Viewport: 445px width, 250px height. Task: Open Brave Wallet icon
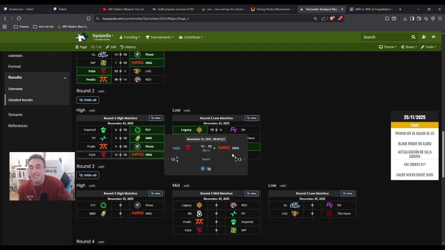point(419,18)
